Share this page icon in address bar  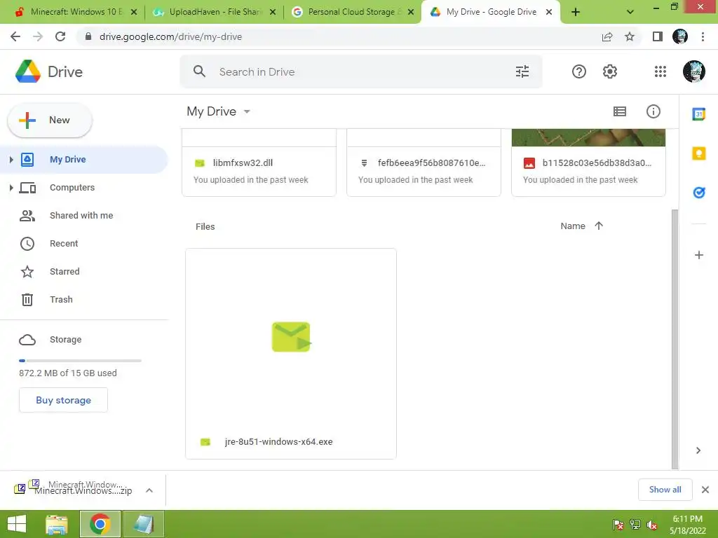coord(607,36)
